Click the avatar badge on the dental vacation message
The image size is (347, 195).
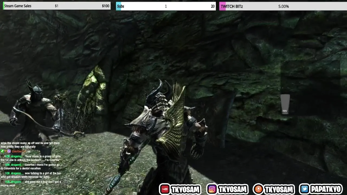coord(2,165)
